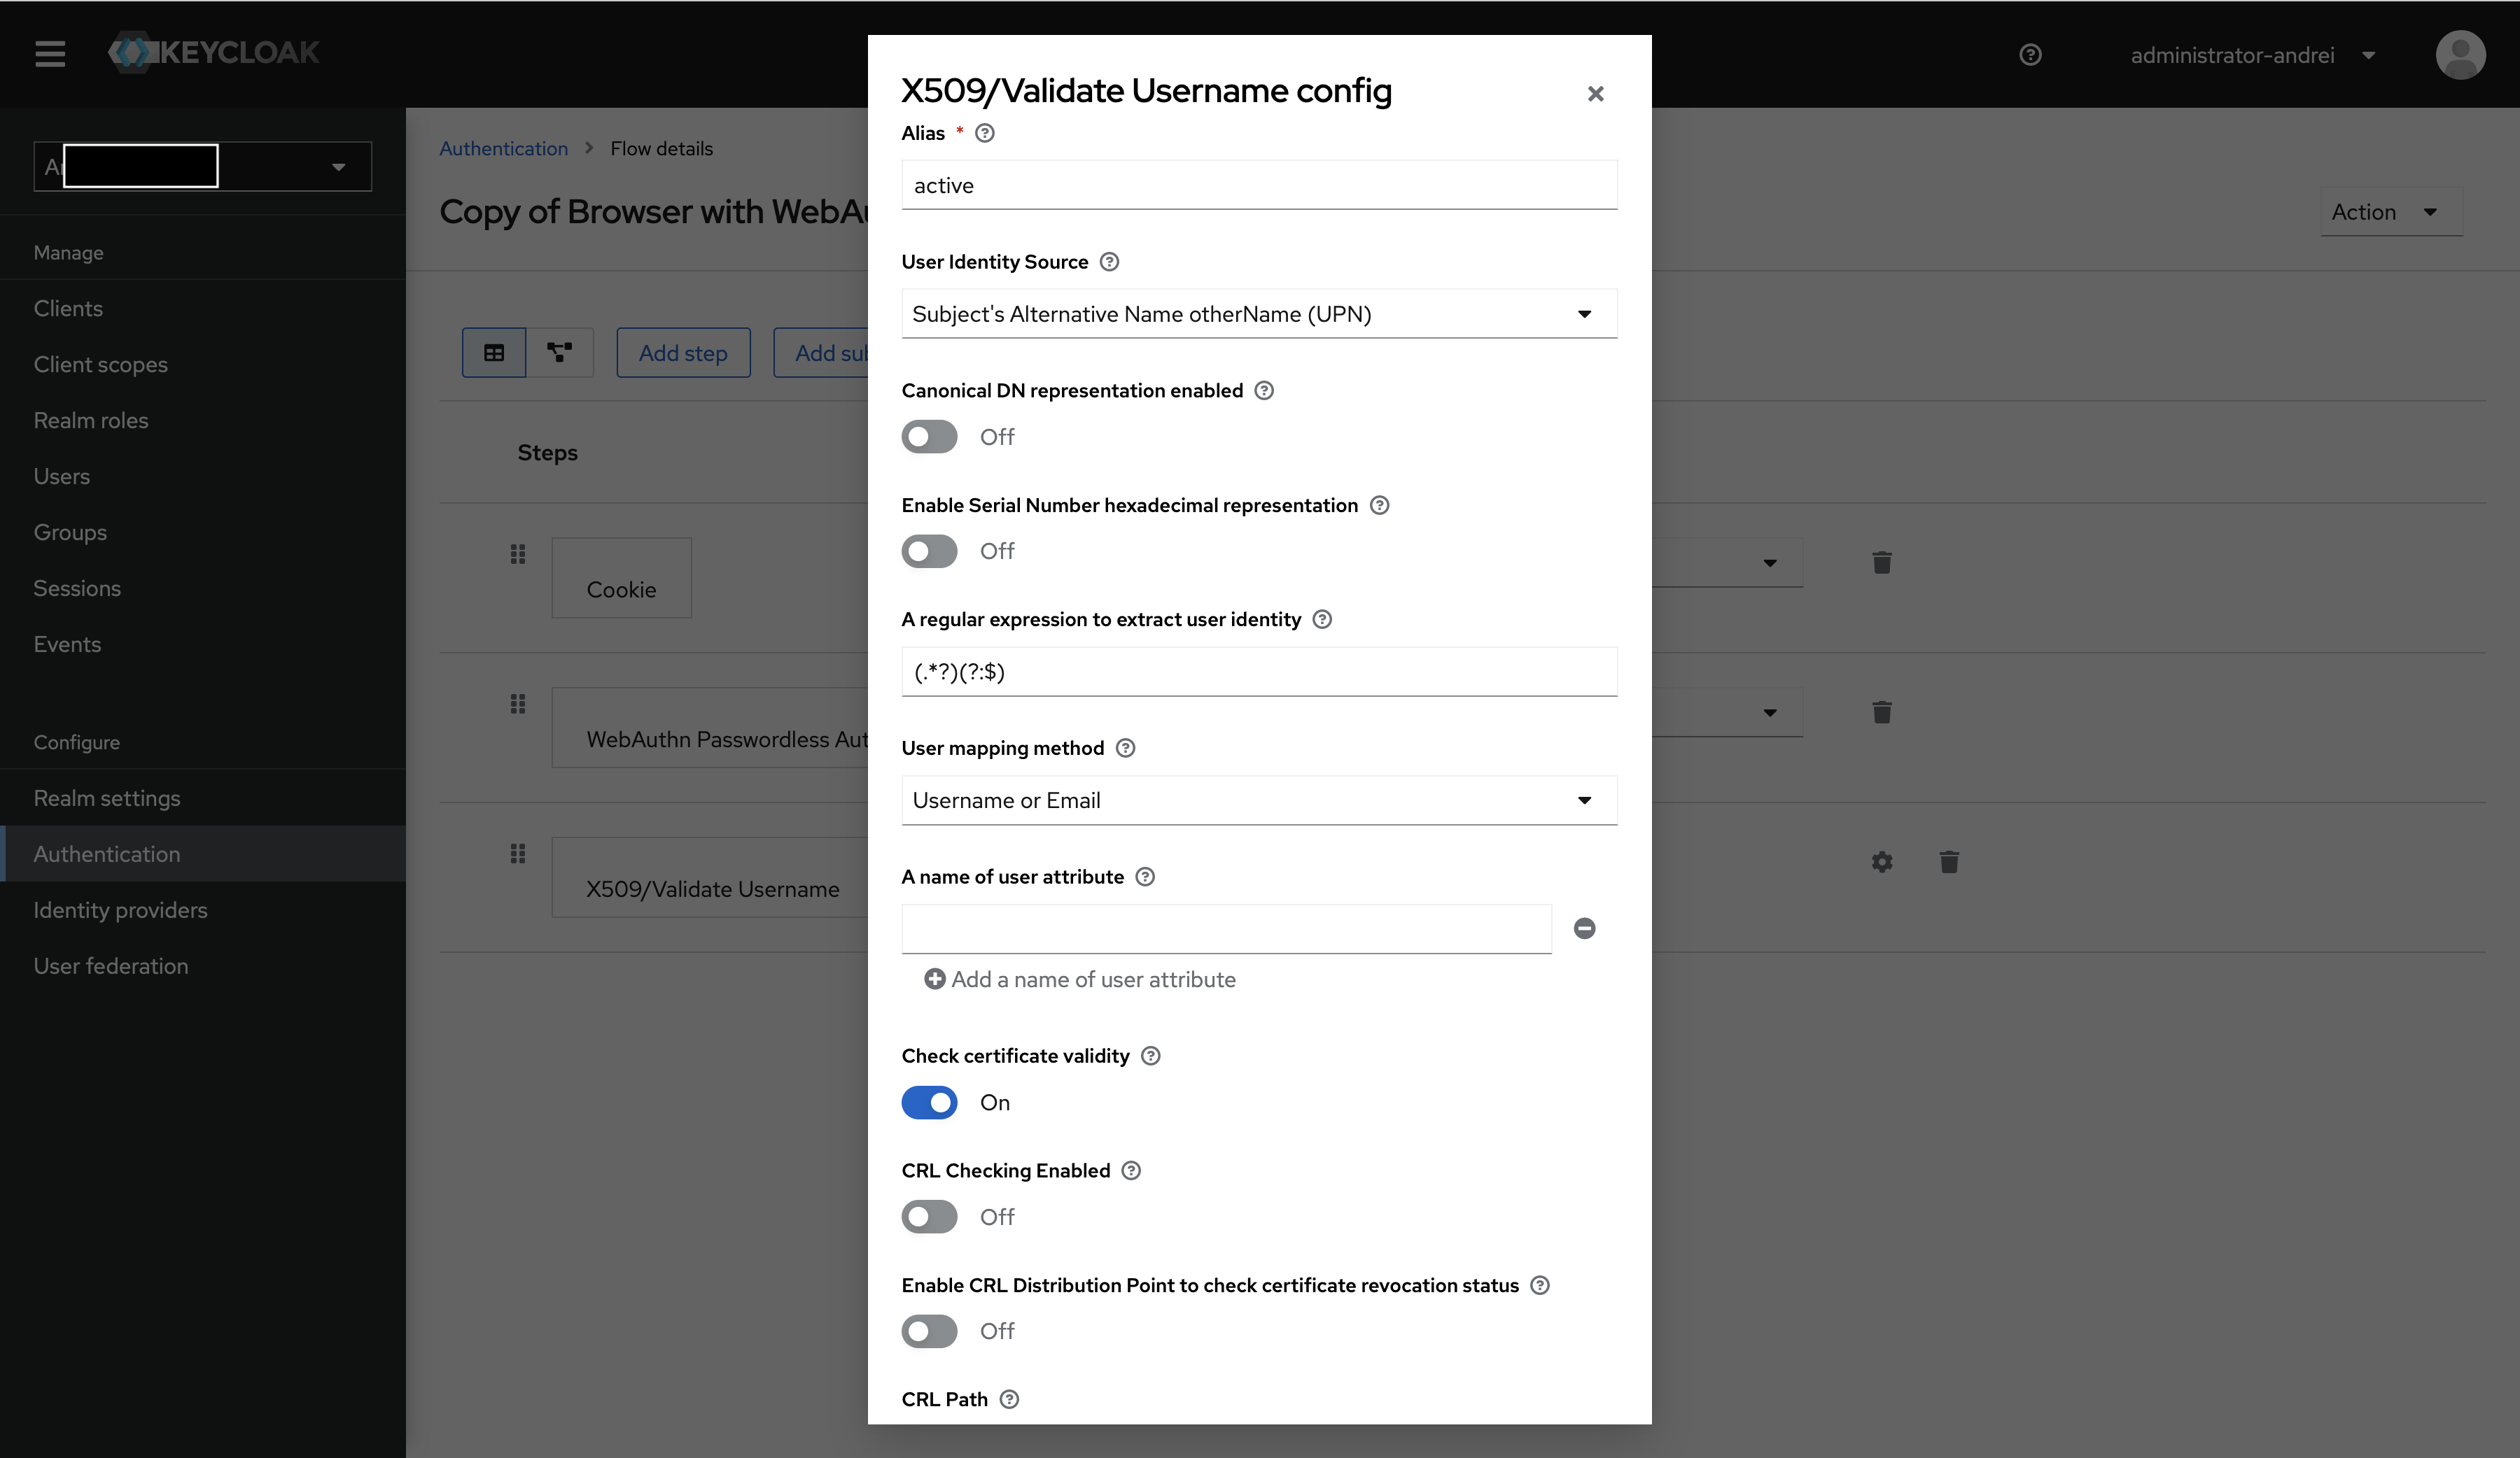View help tooltip for the Alias field
Screen dimensions: 2520x1458
(x=984, y=133)
